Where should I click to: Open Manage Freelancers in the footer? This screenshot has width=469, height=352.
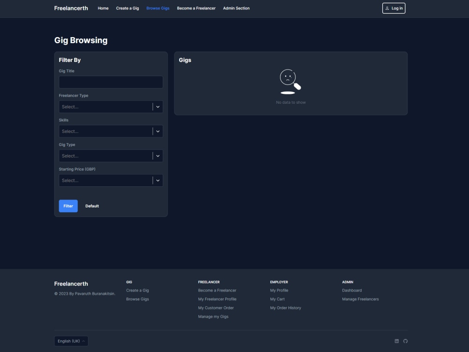tap(360, 299)
